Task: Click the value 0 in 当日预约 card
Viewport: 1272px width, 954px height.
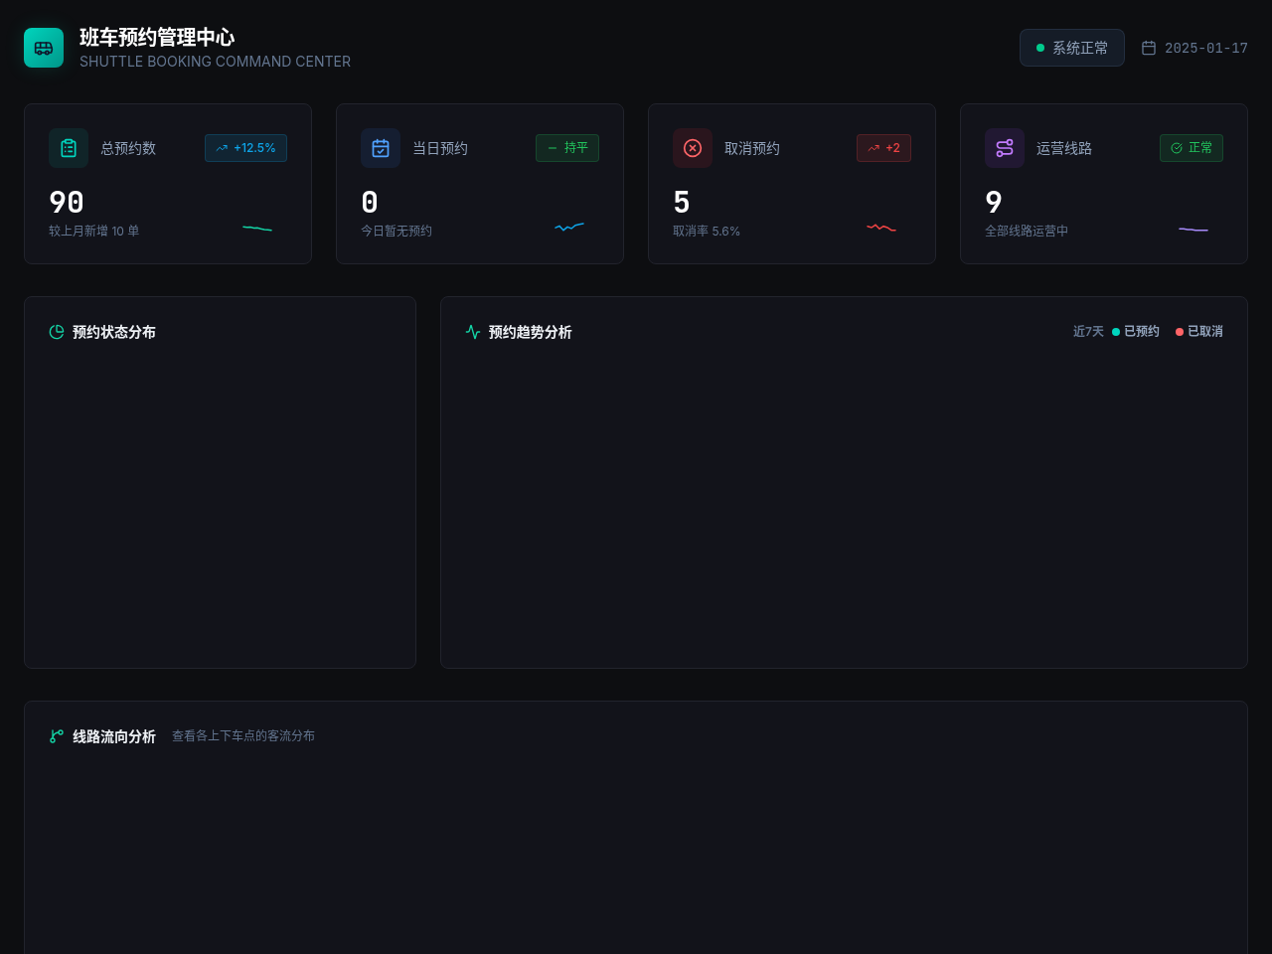Action: pyautogui.click(x=370, y=203)
